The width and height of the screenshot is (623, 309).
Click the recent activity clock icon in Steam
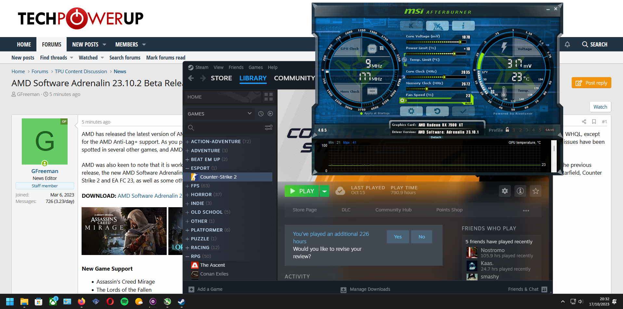point(261,114)
